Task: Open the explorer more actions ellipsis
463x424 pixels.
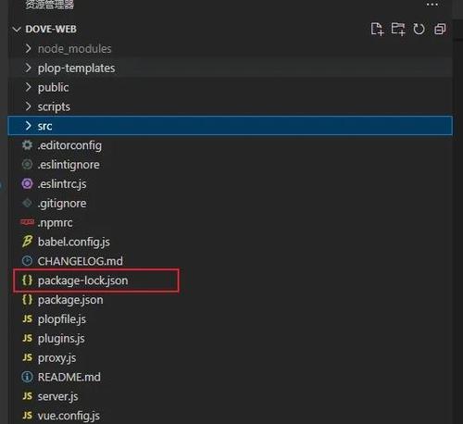Action: point(432,5)
